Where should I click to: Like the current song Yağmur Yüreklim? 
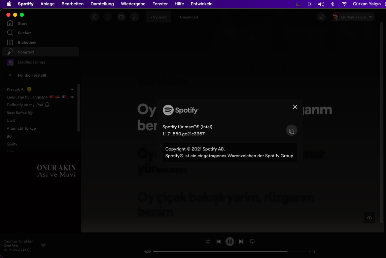(43, 245)
